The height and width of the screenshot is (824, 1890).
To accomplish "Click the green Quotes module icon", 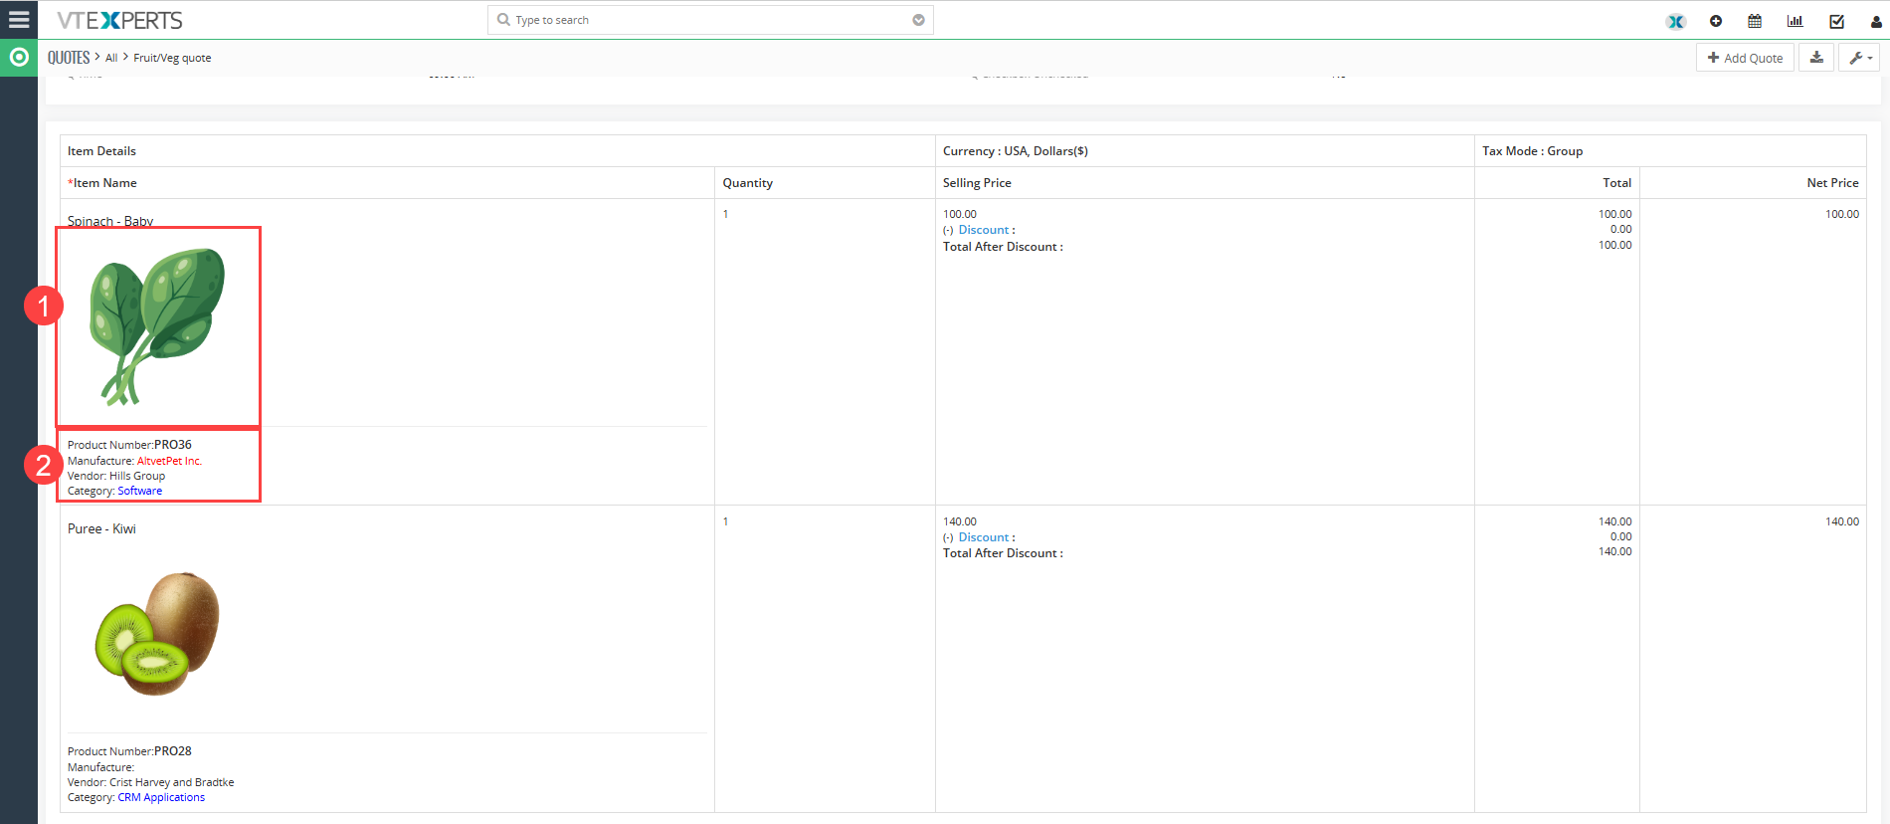I will click(x=19, y=58).
